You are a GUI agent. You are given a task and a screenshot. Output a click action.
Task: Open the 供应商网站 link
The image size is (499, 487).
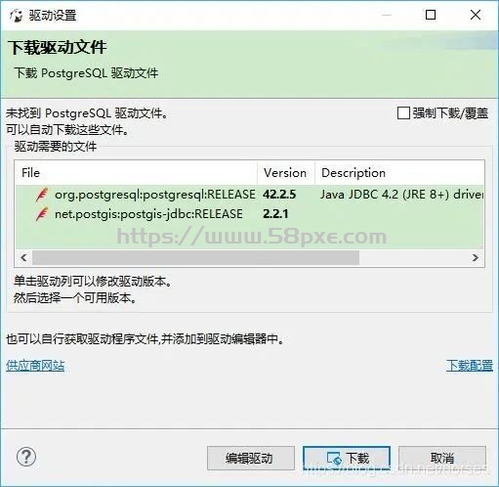(x=35, y=366)
